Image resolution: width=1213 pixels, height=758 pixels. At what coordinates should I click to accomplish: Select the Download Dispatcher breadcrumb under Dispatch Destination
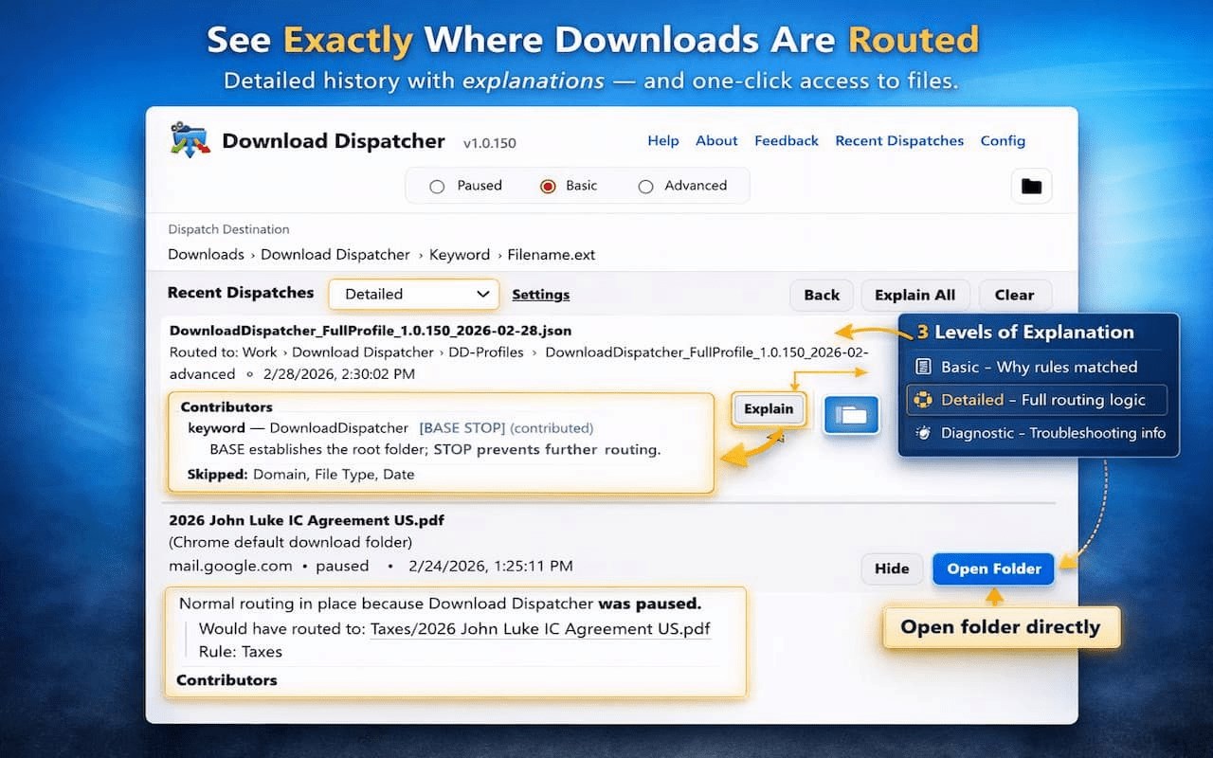(335, 254)
